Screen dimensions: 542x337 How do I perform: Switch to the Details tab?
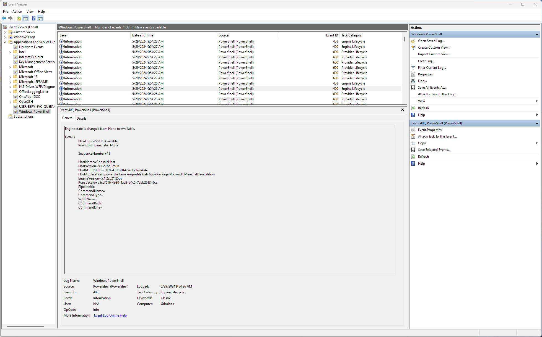(81, 119)
